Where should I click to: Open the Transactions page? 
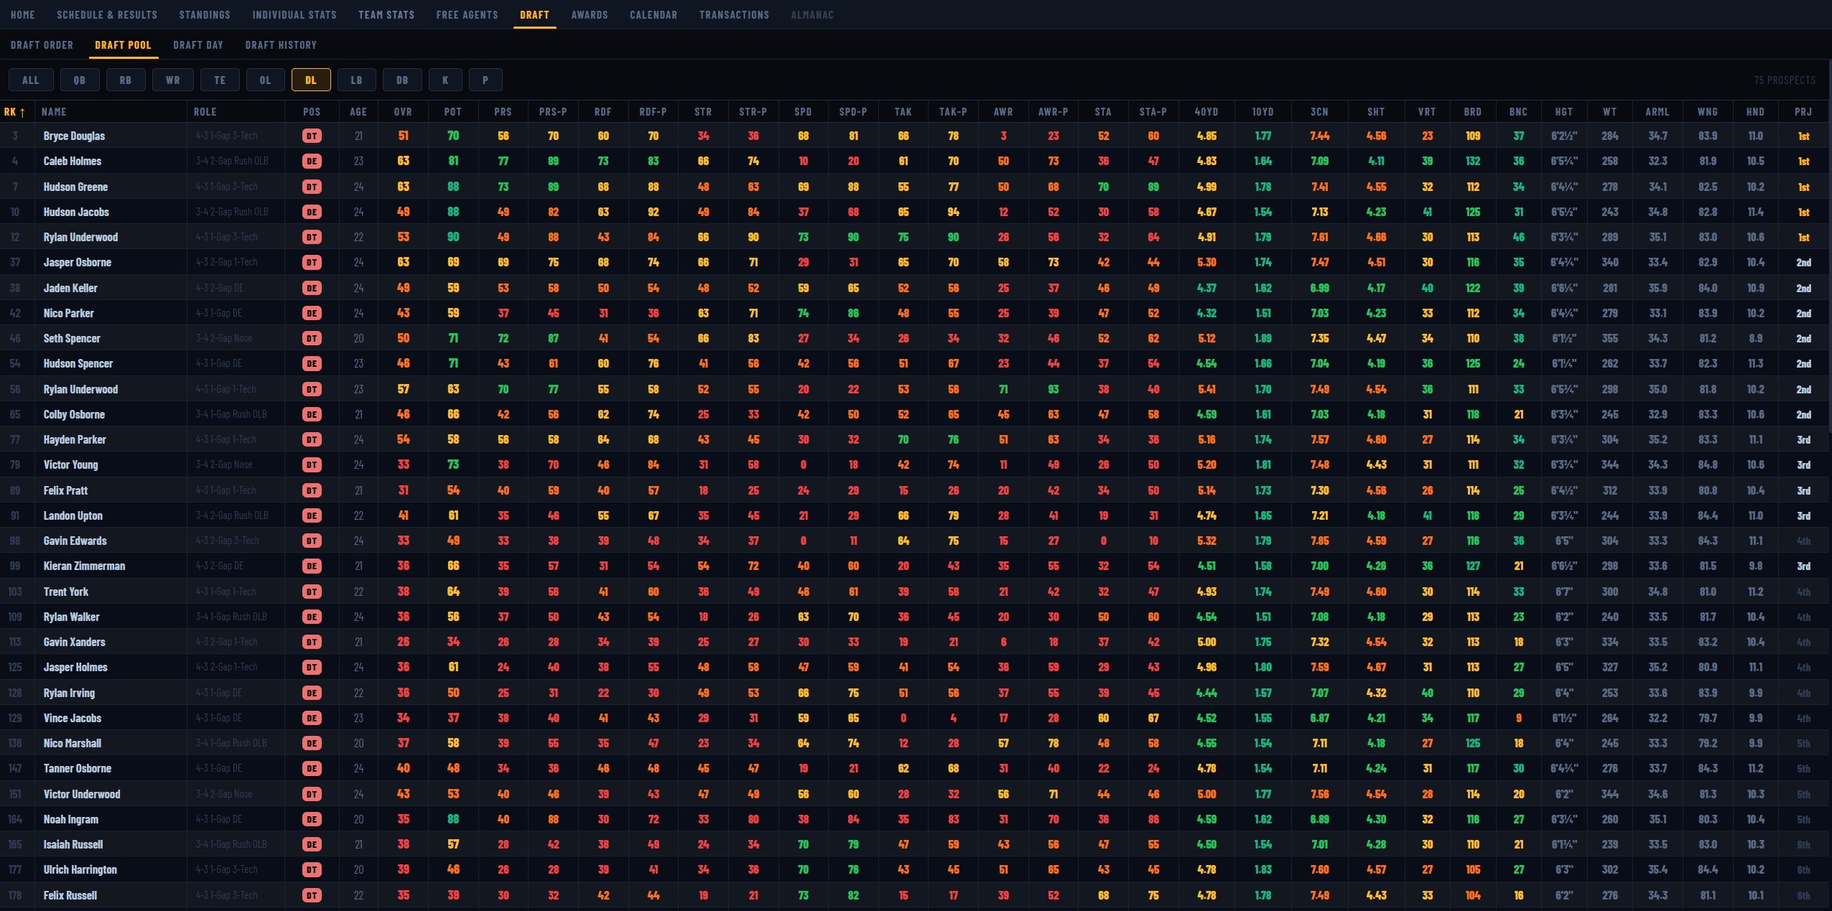(734, 14)
